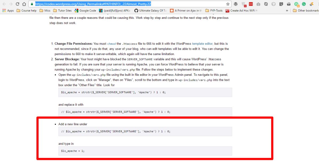
Task: Open the Tutor Sites bookmark folder
Action: point(62,11)
